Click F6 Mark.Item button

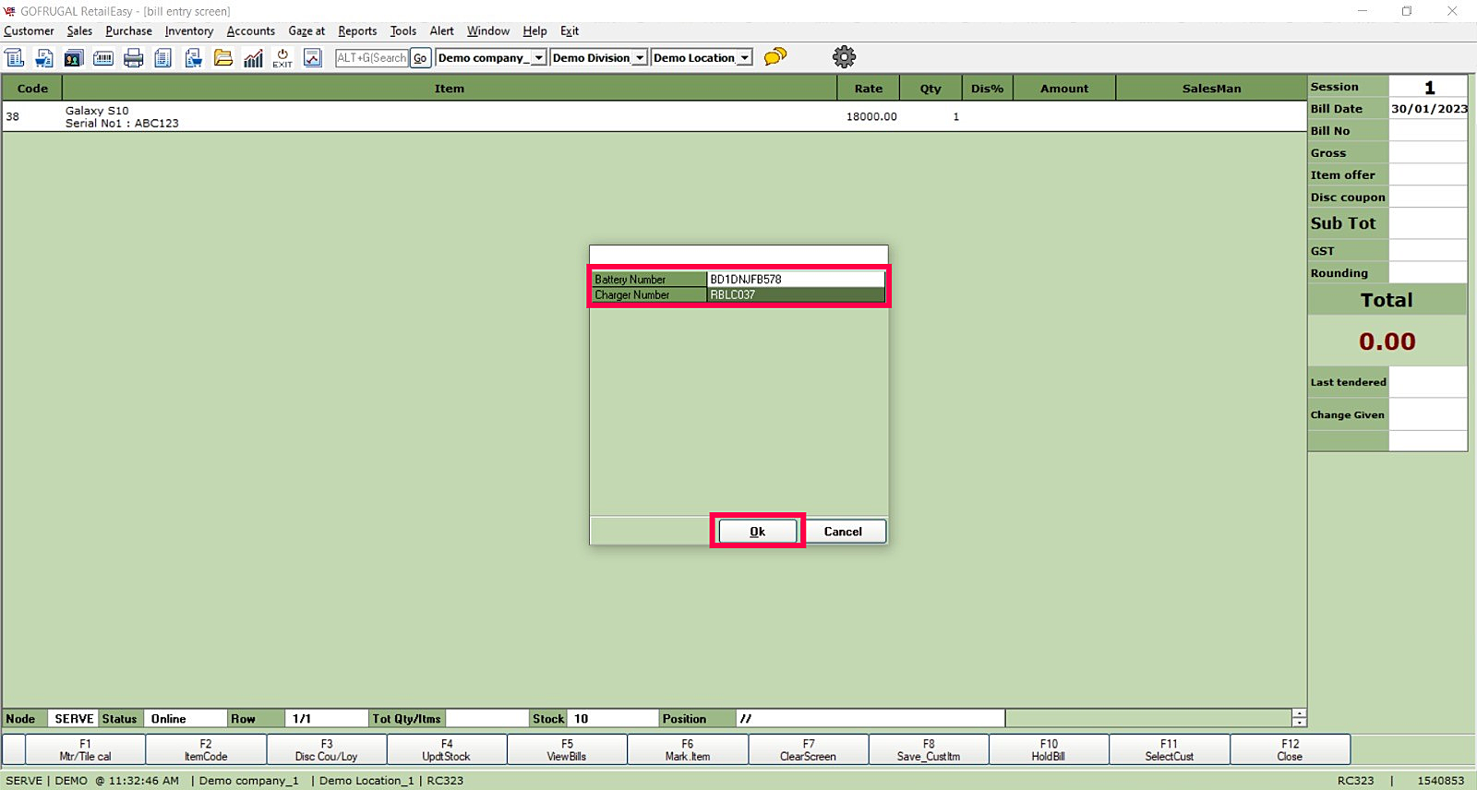point(688,749)
